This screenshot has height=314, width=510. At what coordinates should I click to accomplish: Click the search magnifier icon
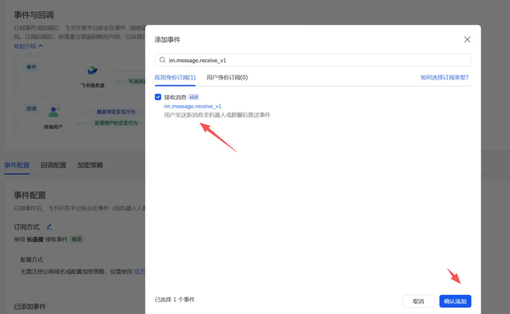coord(162,60)
